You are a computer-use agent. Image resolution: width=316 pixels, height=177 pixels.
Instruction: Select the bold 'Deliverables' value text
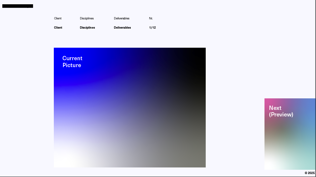point(123,28)
